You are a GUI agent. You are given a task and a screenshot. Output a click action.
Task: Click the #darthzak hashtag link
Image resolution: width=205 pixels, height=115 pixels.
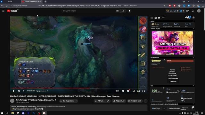[62, 107]
